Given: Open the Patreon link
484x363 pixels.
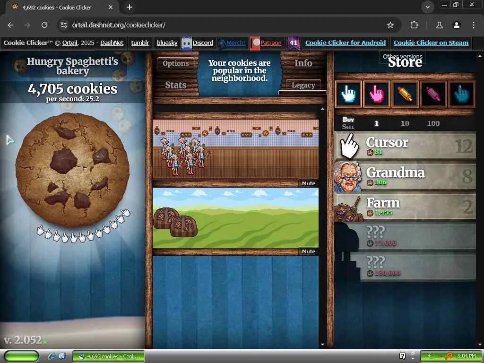Looking at the screenshot, I should pyautogui.click(x=271, y=43).
